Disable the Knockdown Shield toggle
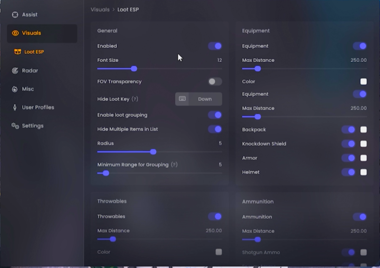Image resolution: width=380 pixels, height=268 pixels. pos(349,144)
